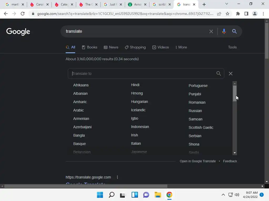Open Task View on the taskbar
The width and height of the screenshot is (269, 201).
(x=122, y=195)
